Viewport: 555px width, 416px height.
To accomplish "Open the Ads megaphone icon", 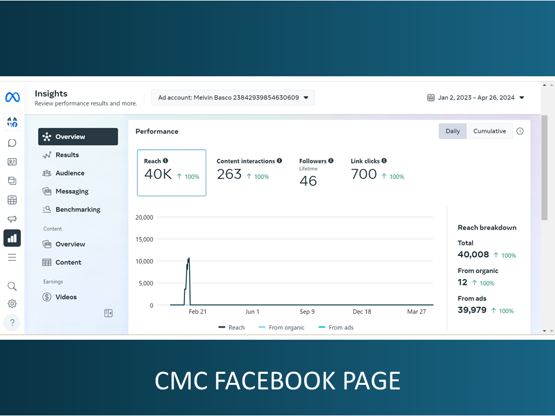I will 12,219.
